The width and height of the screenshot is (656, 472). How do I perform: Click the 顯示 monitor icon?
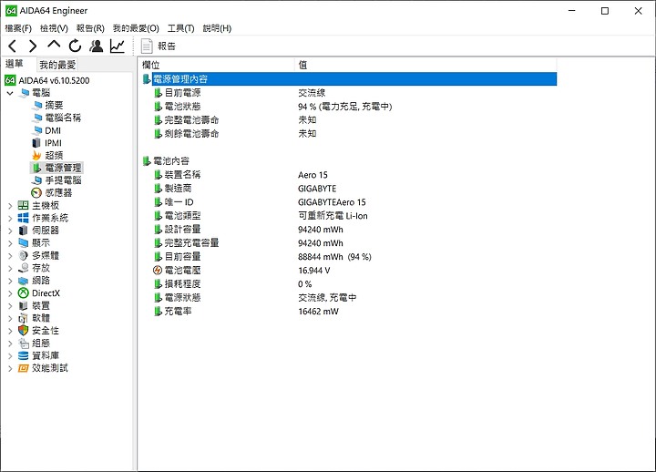(24, 242)
